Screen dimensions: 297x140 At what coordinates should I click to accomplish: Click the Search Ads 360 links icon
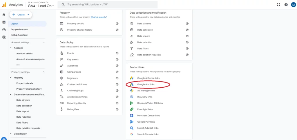(132, 128)
